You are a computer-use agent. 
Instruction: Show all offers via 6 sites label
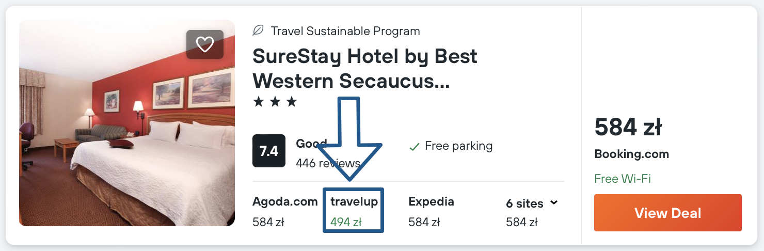pyautogui.click(x=524, y=203)
